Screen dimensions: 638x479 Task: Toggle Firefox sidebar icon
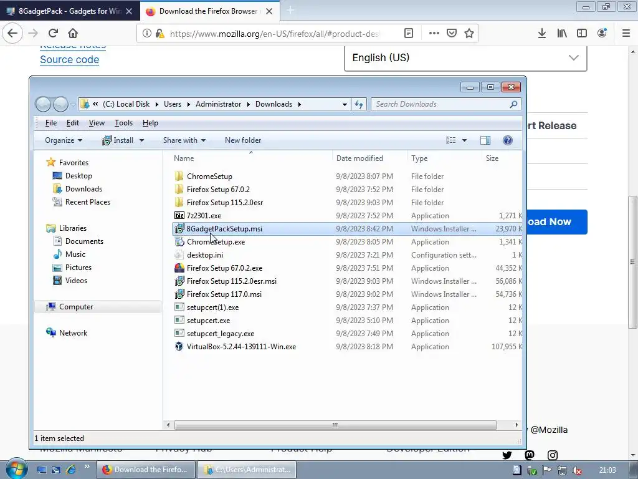click(x=582, y=33)
